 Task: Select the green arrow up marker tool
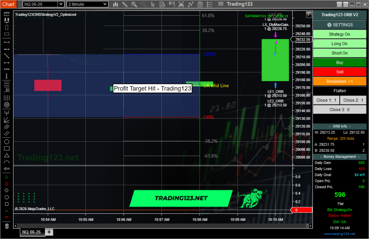[6, 177]
